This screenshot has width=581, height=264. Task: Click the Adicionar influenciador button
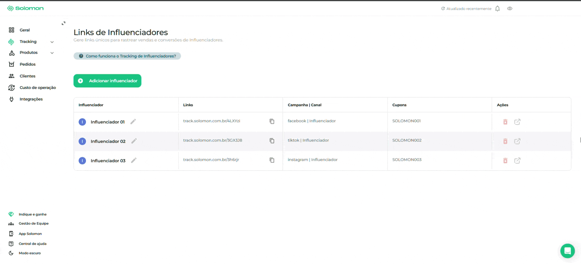[107, 81]
